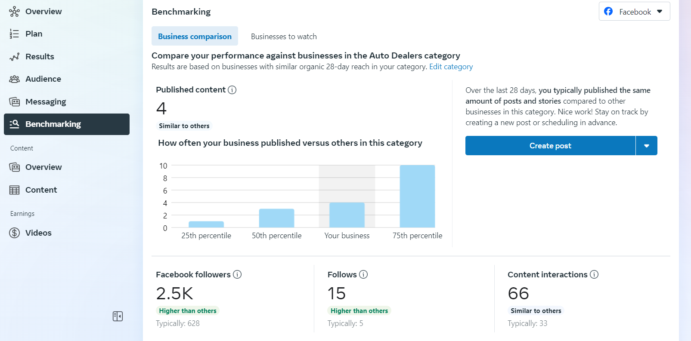Image resolution: width=691 pixels, height=341 pixels.
Task: Click the Results trend line icon
Action: [14, 57]
